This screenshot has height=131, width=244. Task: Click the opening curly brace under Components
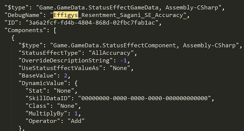tap(13, 38)
